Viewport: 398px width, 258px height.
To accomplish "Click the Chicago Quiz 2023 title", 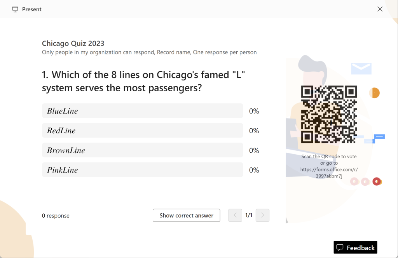I will 73,44.
